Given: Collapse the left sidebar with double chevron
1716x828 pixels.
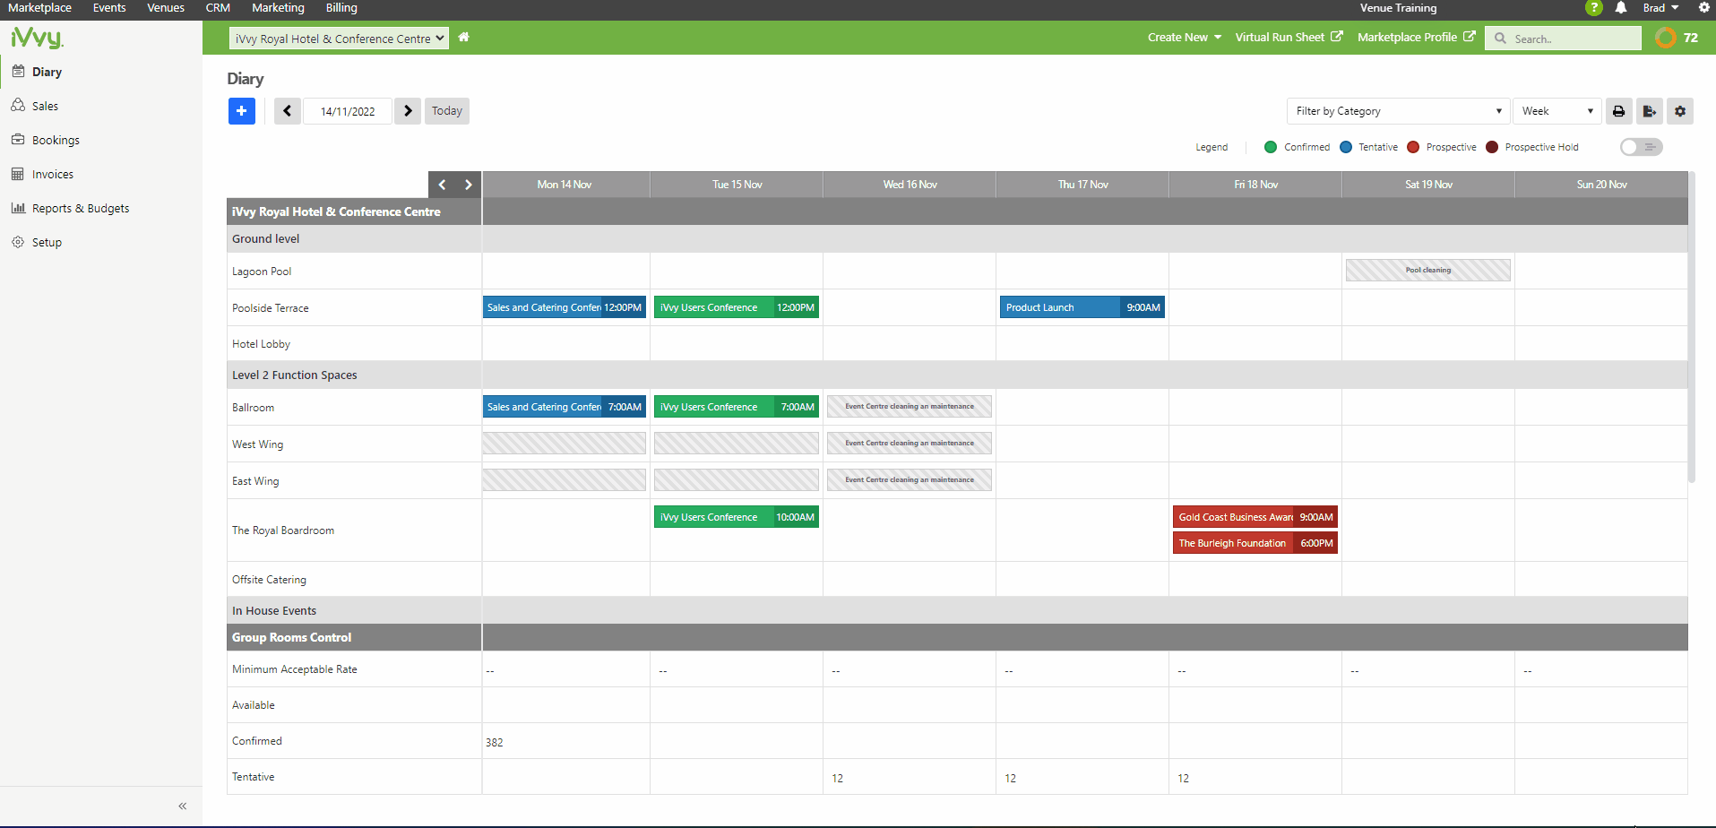Looking at the screenshot, I should (x=182, y=806).
